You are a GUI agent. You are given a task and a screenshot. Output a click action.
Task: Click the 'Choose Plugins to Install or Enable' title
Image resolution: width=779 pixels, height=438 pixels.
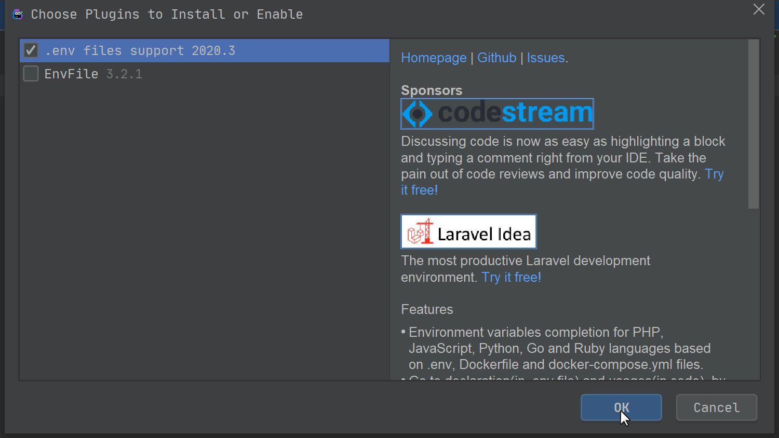(167, 15)
